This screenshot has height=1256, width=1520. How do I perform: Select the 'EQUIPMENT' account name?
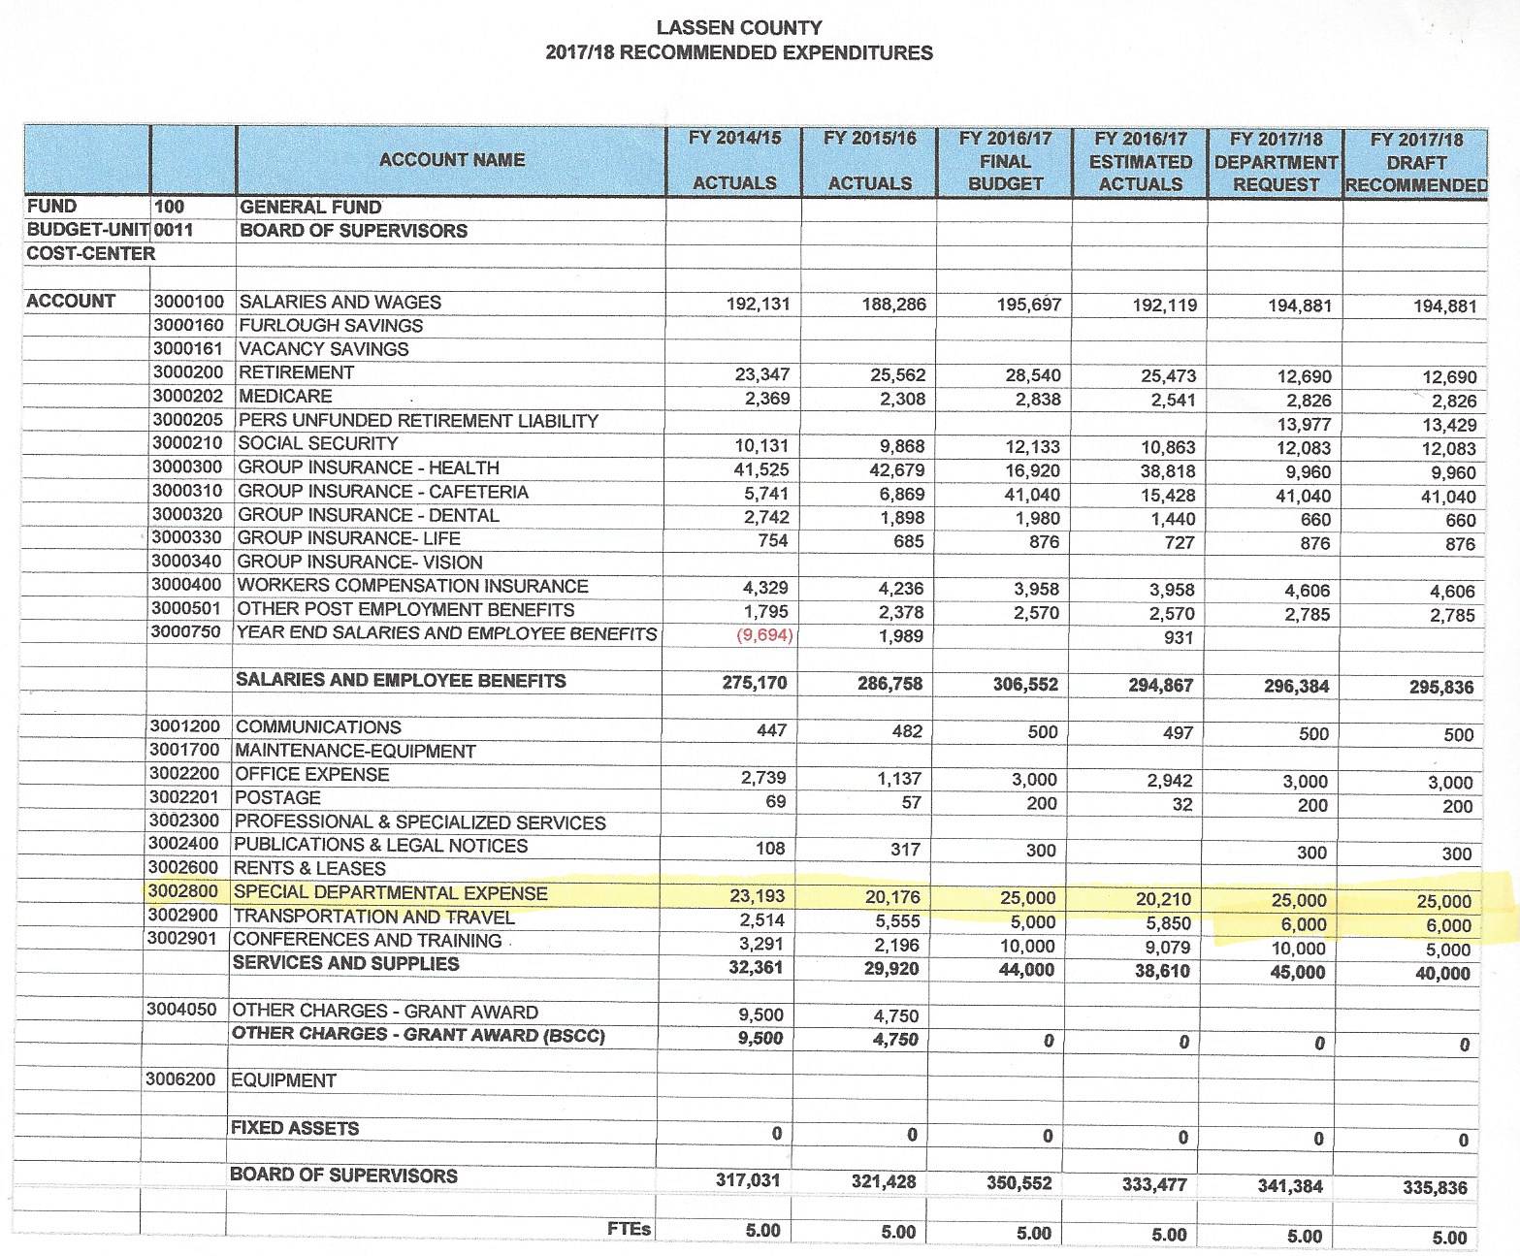[x=284, y=1080]
